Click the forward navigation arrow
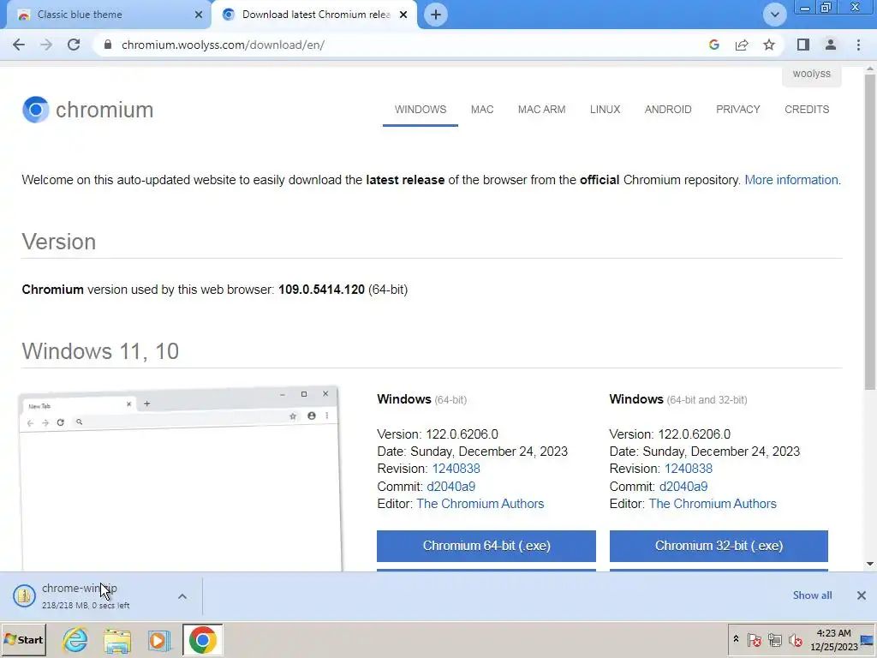Viewport: 877px width, 658px height. click(46, 45)
